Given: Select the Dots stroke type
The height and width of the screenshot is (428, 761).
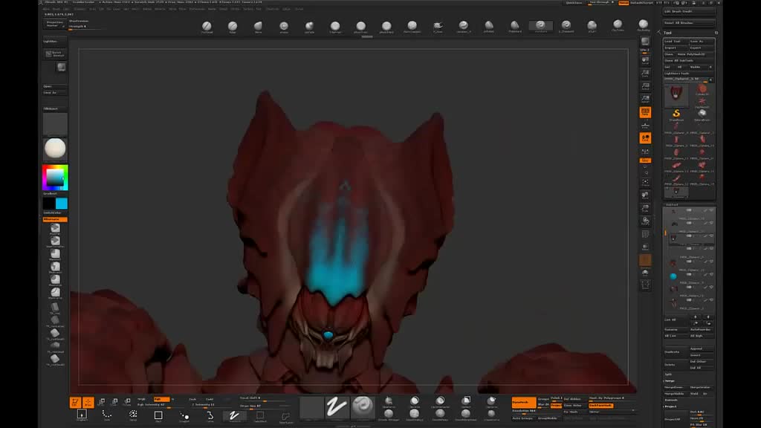Looking at the screenshot, I should coord(107,415).
